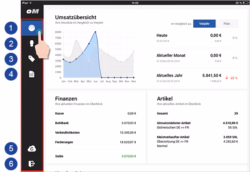This screenshot has height=172, width=250.
Task: Click the 3.059 Stk. quantity value
Action: pos(230,137)
